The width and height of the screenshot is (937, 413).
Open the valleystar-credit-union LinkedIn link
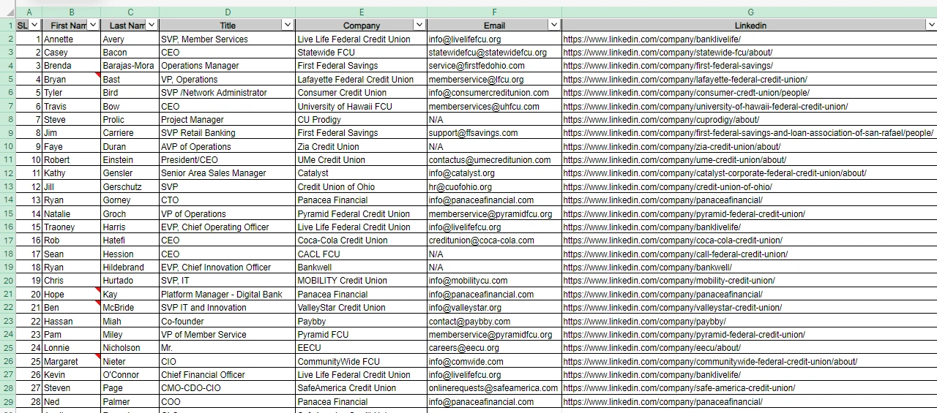673,308
